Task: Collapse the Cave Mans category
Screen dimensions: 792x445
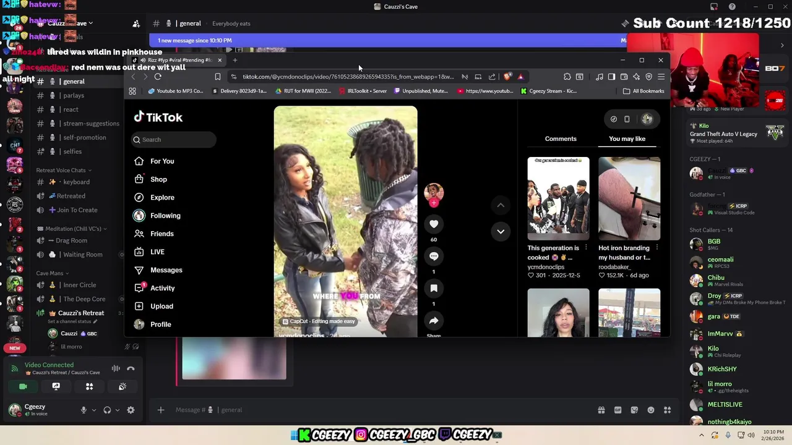Action: click(x=53, y=273)
